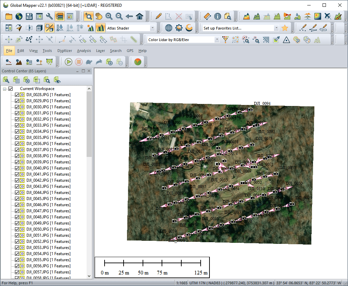Toggle the DJI_0055.JPG layer checkbox
Image resolution: width=348 pixels, height=286 pixels.
pyautogui.click(x=17, y=260)
